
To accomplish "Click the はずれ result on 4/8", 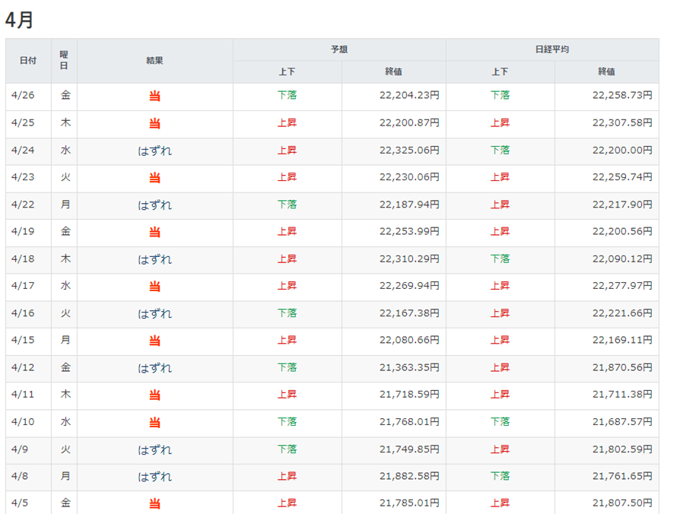I will (x=155, y=477).
